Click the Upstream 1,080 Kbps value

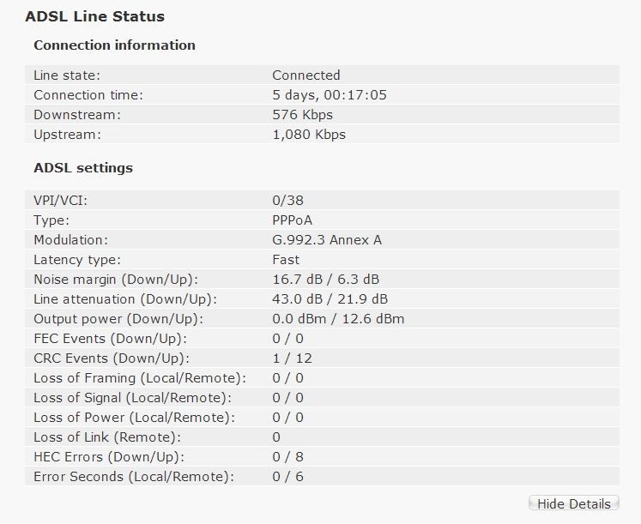pyautogui.click(x=309, y=135)
